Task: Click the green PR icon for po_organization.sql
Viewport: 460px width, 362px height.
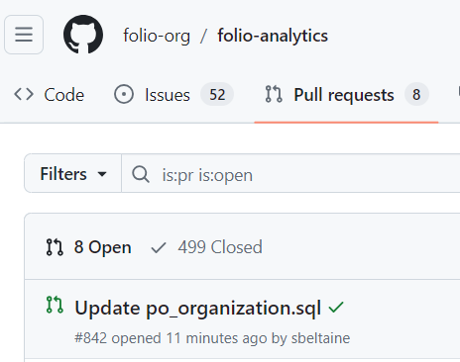Action: coord(55,305)
